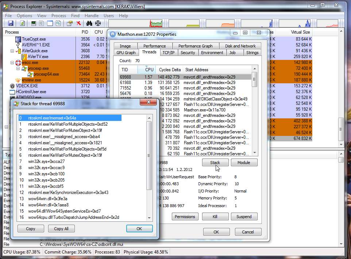Open System Information graph icon
Image resolution: width=351 pixels, height=259 pixels.
(34, 23)
